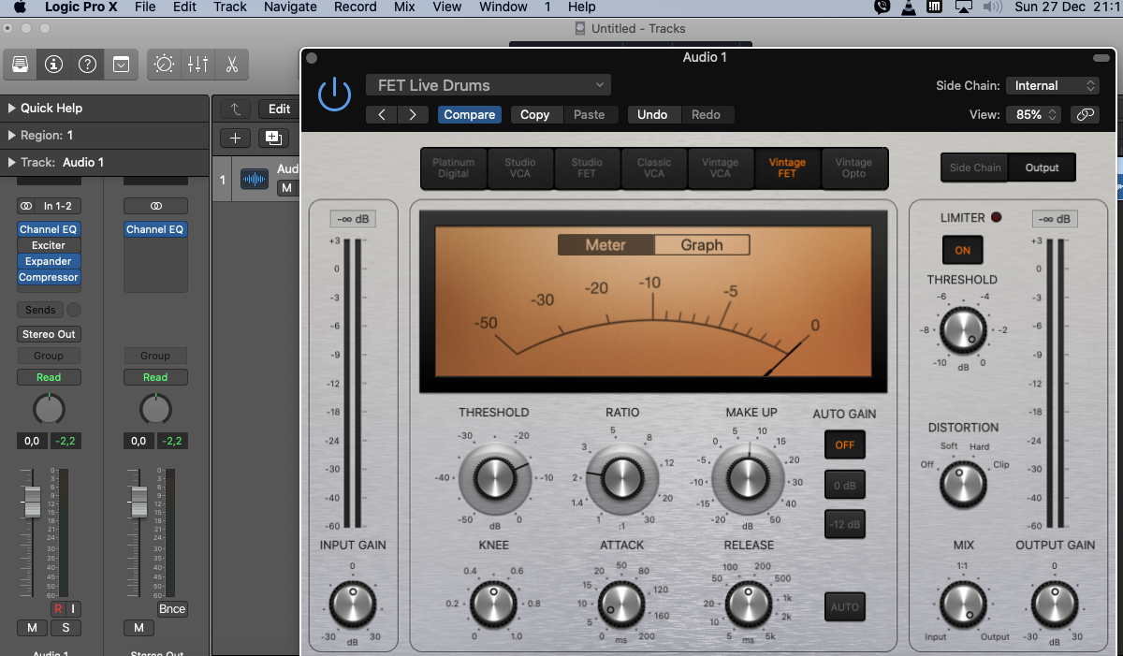
Task: Mute the Stereo Out channel strip
Action: pyautogui.click(x=139, y=627)
